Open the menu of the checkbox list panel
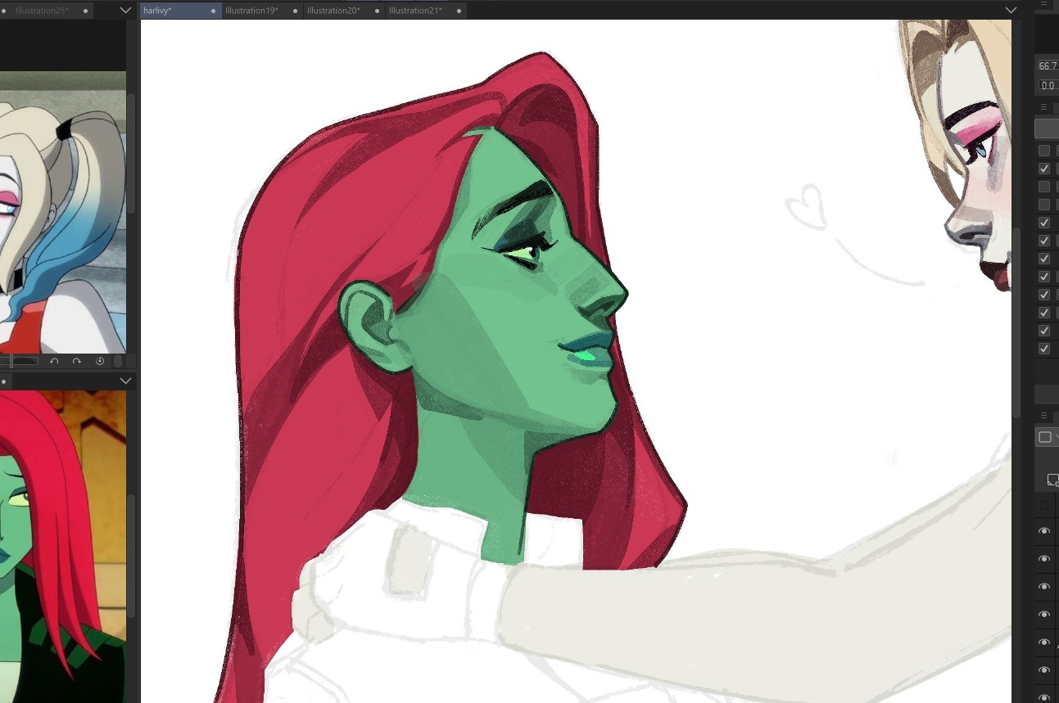1059x703 pixels. tap(1043, 107)
